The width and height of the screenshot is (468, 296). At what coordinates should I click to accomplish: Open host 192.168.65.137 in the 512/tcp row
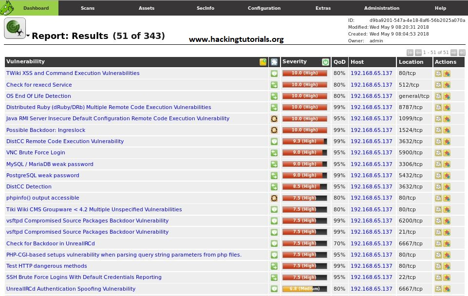coord(371,85)
